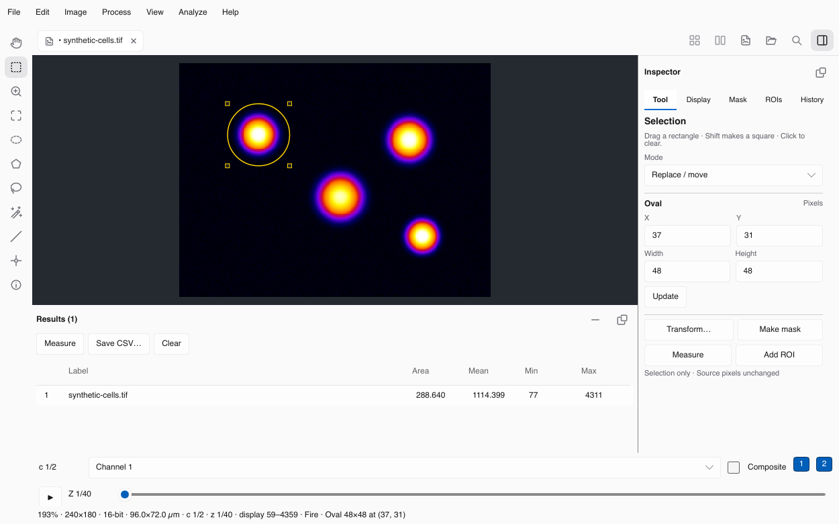
Task: Open the Analyze menu
Action: (193, 12)
